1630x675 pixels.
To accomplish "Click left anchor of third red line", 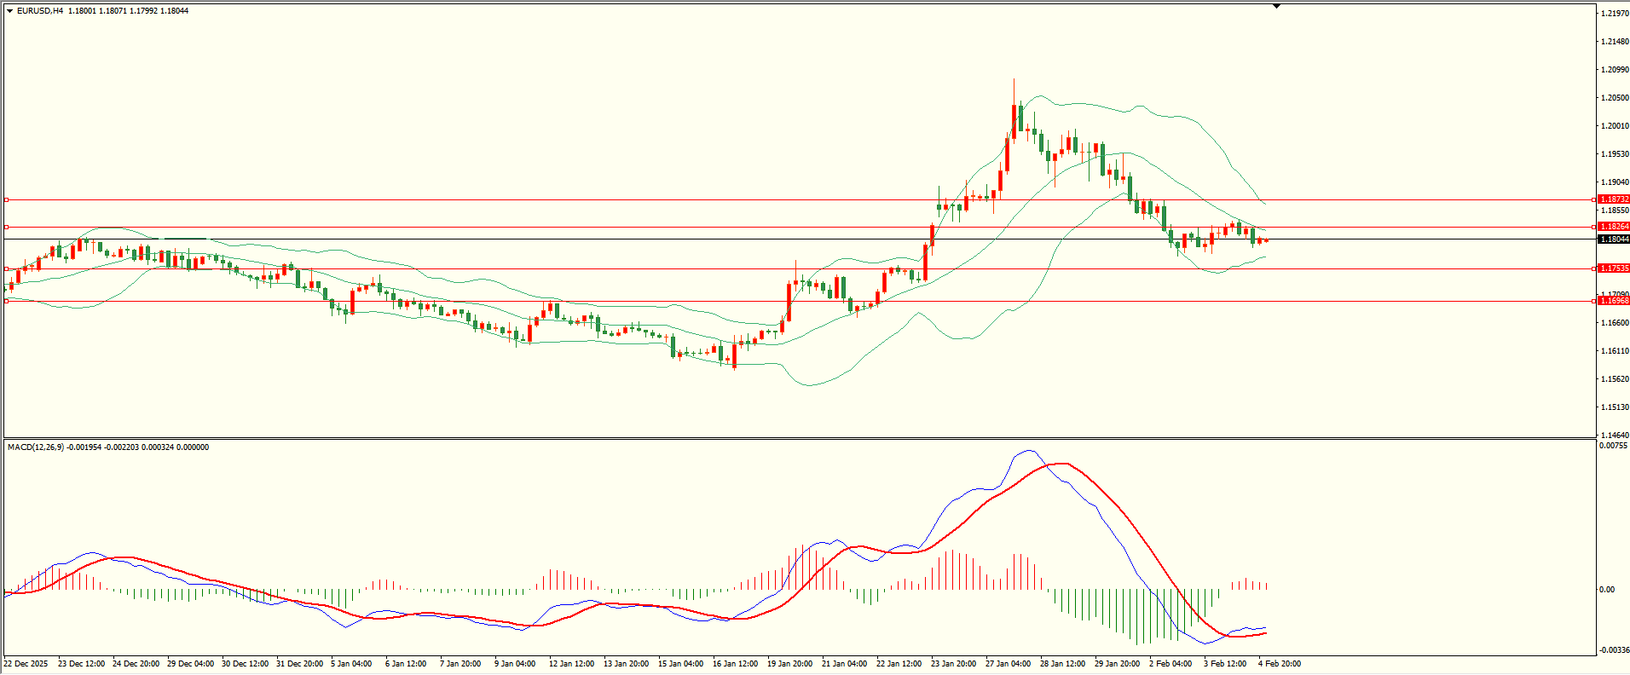I will (x=6, y=268).
